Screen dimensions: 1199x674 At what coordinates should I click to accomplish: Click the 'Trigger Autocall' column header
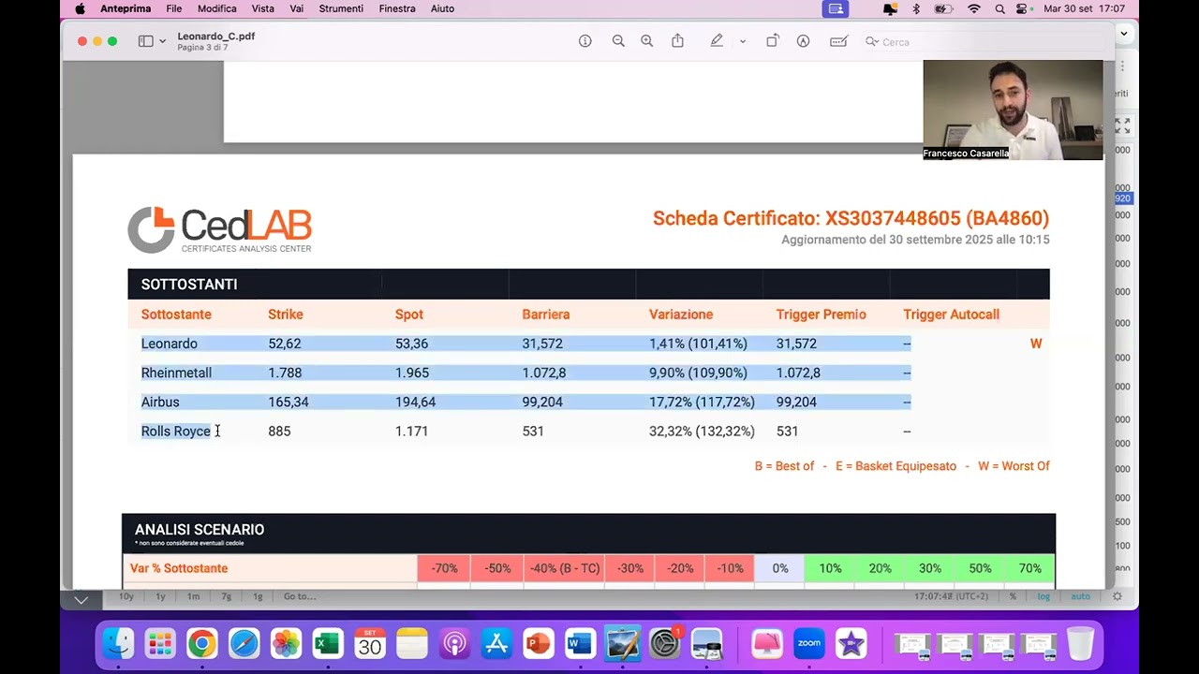952,315
